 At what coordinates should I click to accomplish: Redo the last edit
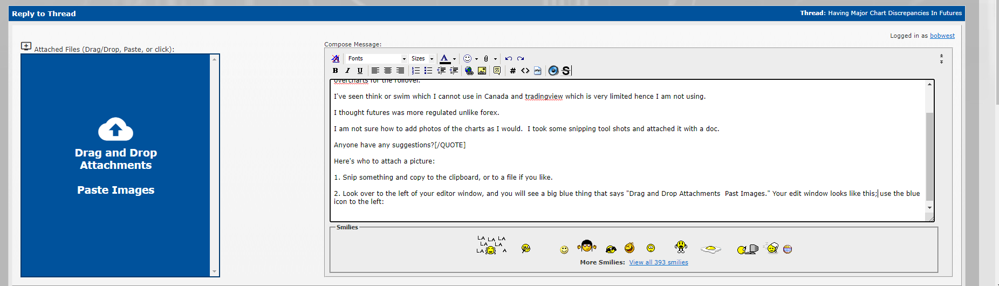tap(521, 58)
